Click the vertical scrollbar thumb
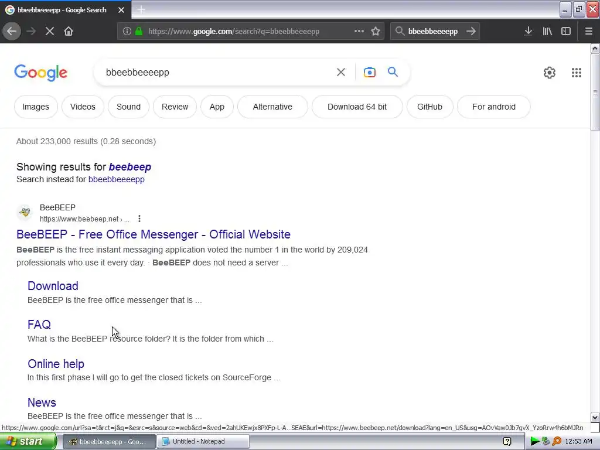The image size is (600, 450). click(x=595, y=92)
